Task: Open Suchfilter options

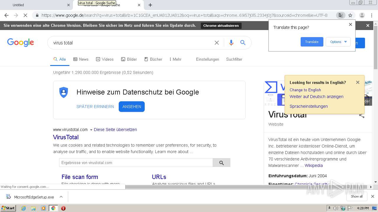Action: 234,59
